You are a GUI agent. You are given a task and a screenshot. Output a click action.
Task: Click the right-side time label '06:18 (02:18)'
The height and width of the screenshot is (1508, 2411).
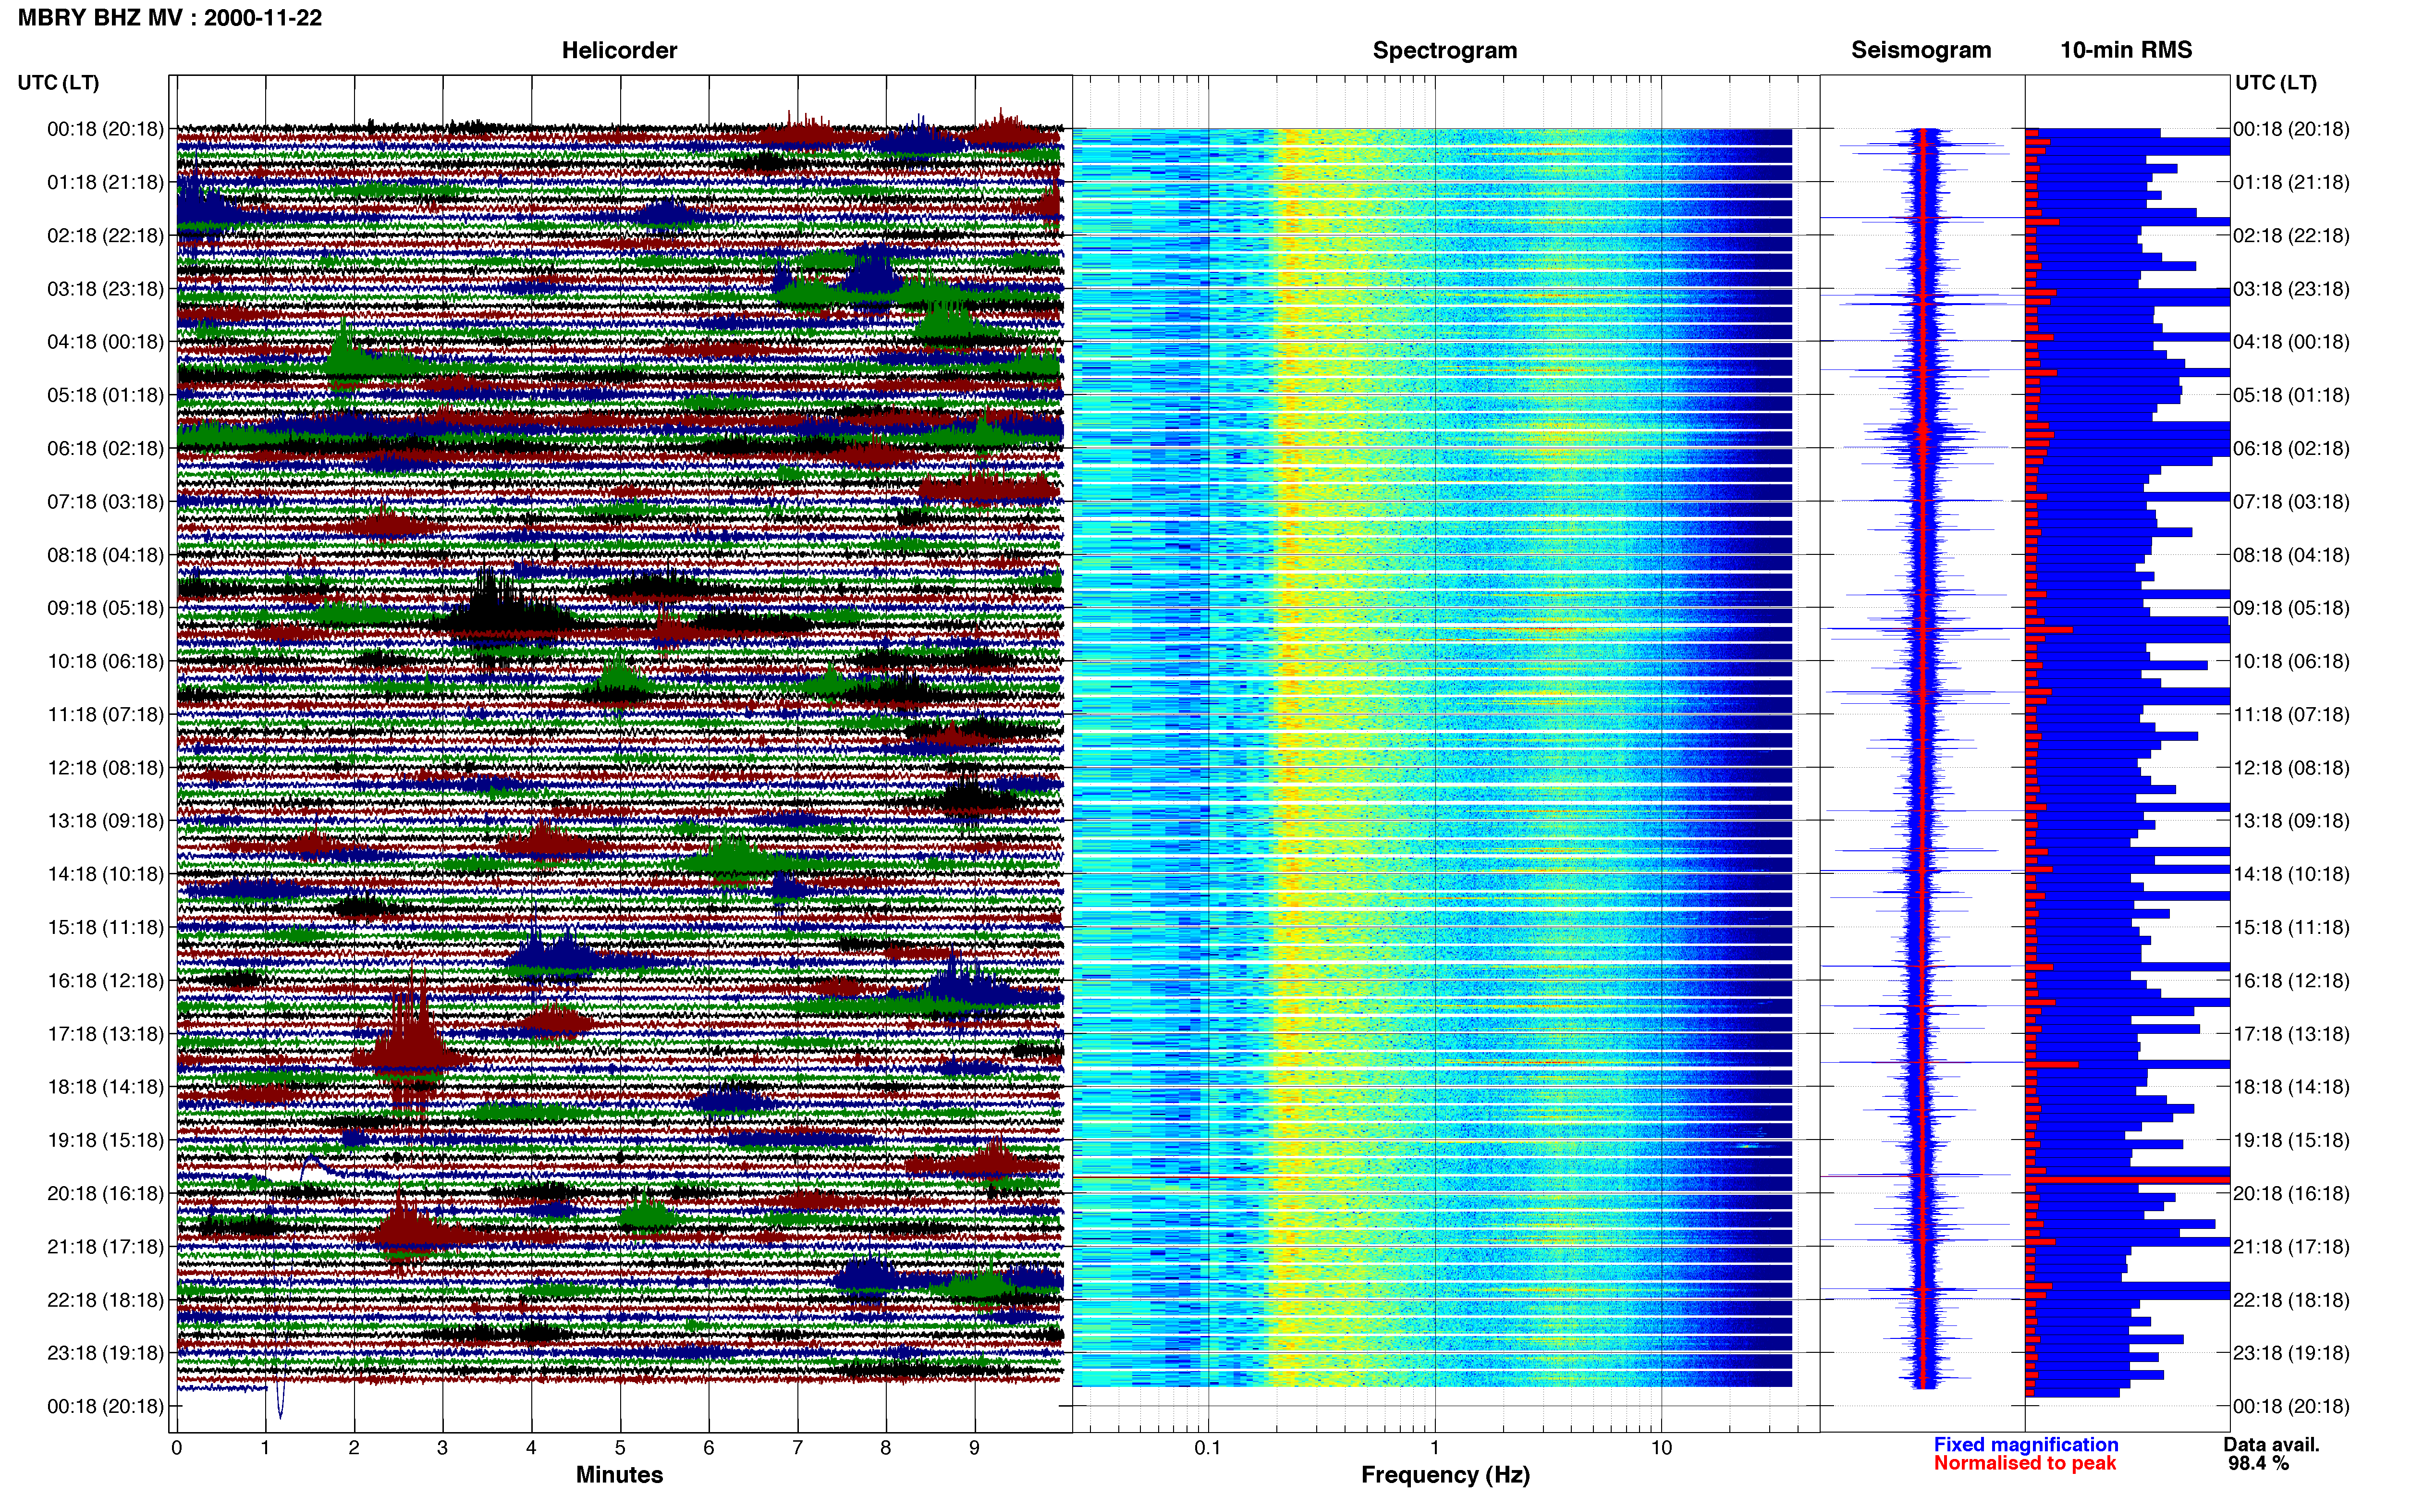click(2291, 449)
